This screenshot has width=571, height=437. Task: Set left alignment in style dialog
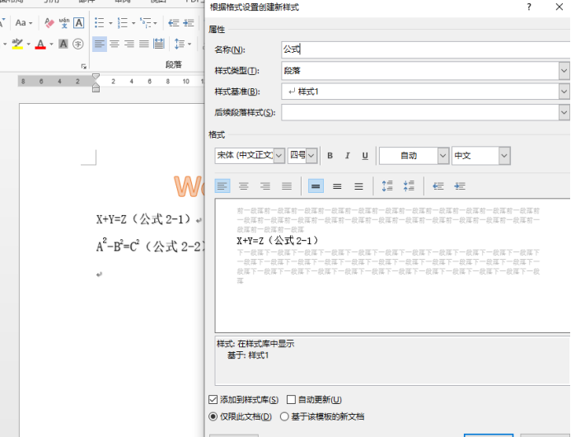click(x=222, y=186)
